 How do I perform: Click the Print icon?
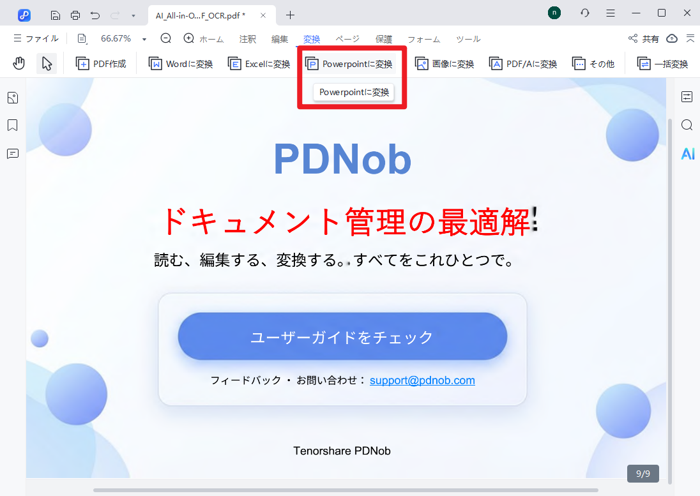[x=75, y=14]
